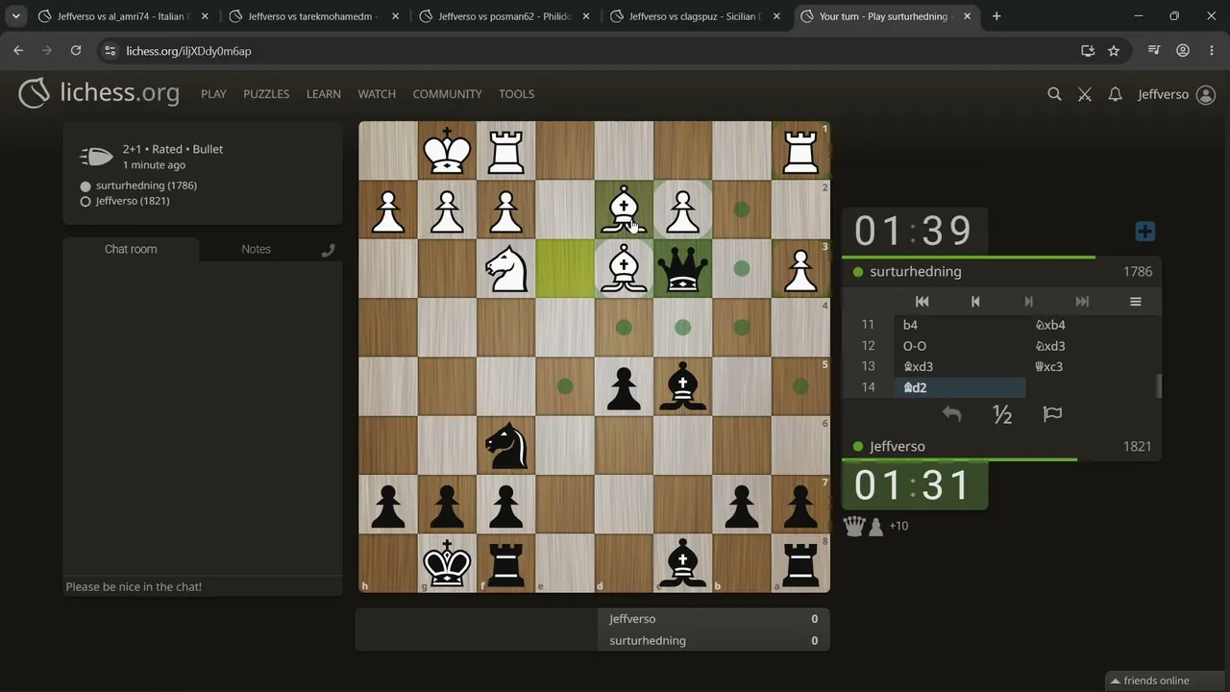Offer a draw with the ½ button
This screenshot has width=1230, height=692.
point(1002,414)
